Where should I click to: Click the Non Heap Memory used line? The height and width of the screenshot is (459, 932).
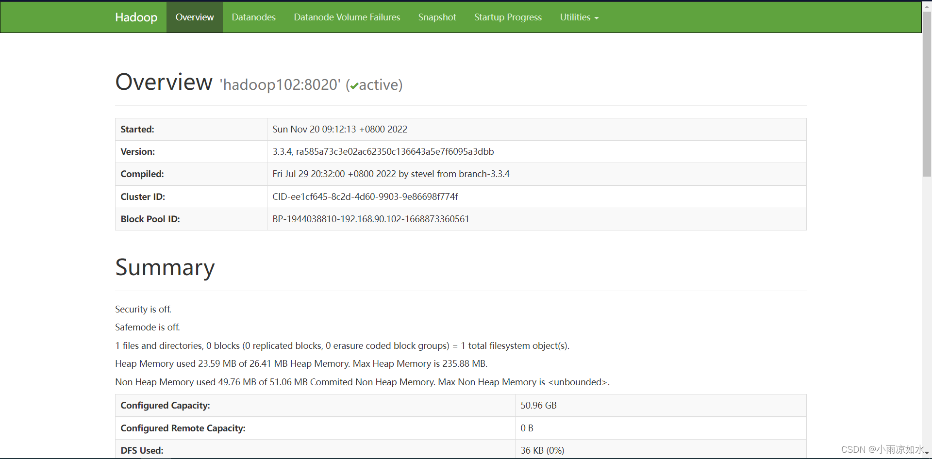(x=363, y=382)
